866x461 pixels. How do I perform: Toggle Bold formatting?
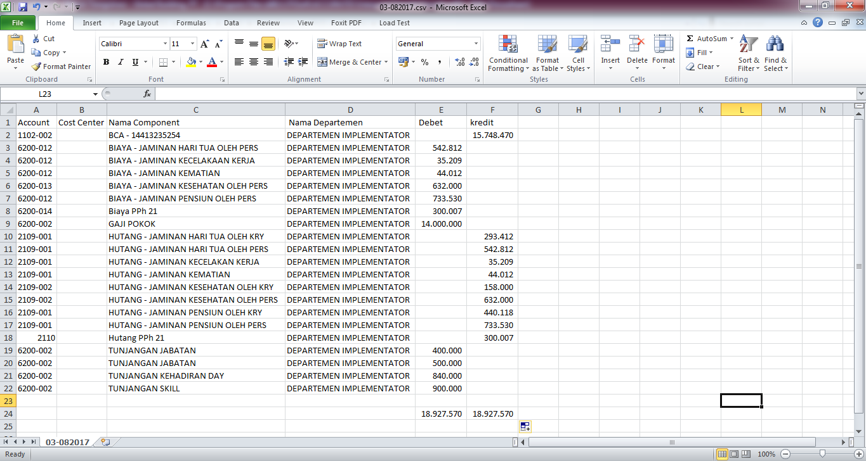106,62
